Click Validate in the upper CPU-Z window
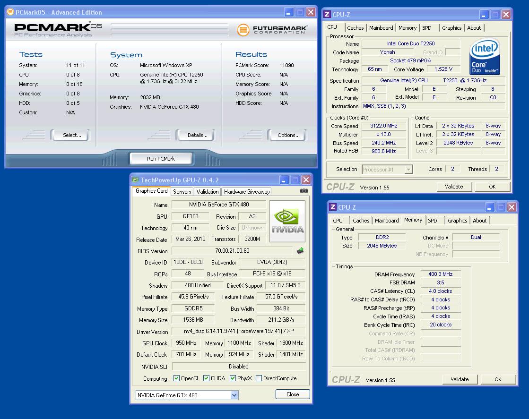Screen dimensions: 529x419 (x=454, y=187)
